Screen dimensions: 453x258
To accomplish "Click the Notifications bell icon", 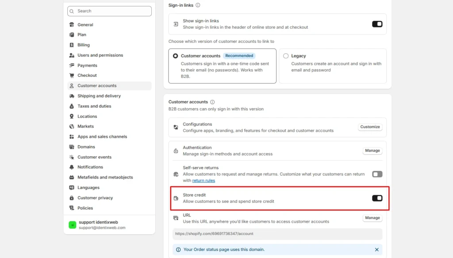I will pos(72,167).
